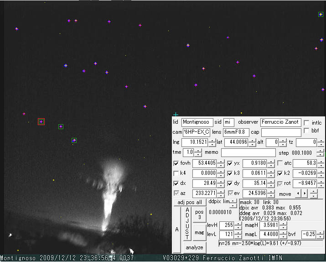This screenshot has height=262, width=326.
Task: Click the dx value field 28.49
Action: [x=205, y=183]
